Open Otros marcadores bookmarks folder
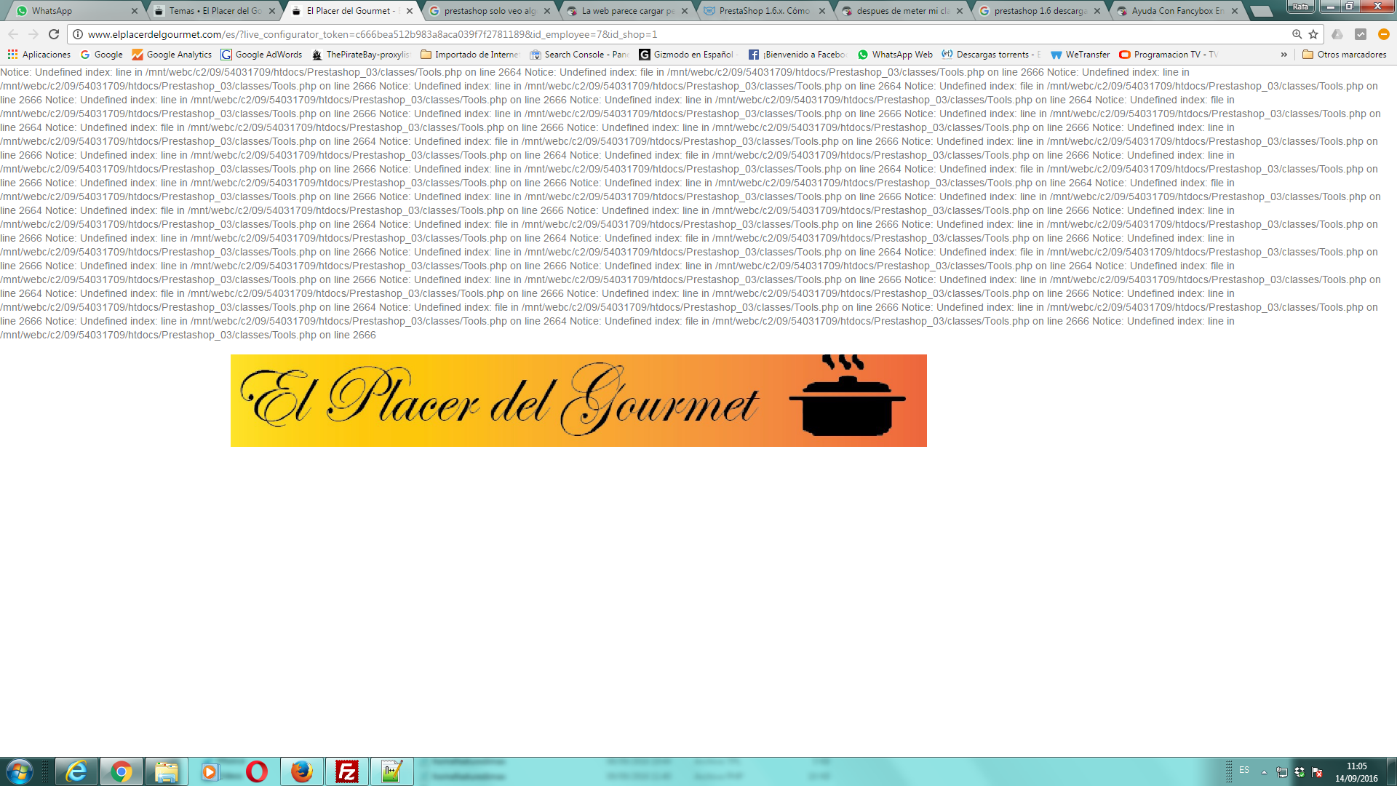The height and width of the screenshot is (786, 1397). (x=1344, y=55)
